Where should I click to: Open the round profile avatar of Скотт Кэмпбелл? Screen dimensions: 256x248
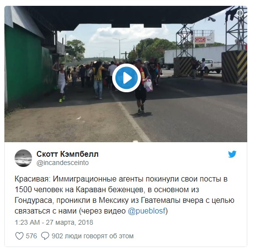click(x=23, y=158)
